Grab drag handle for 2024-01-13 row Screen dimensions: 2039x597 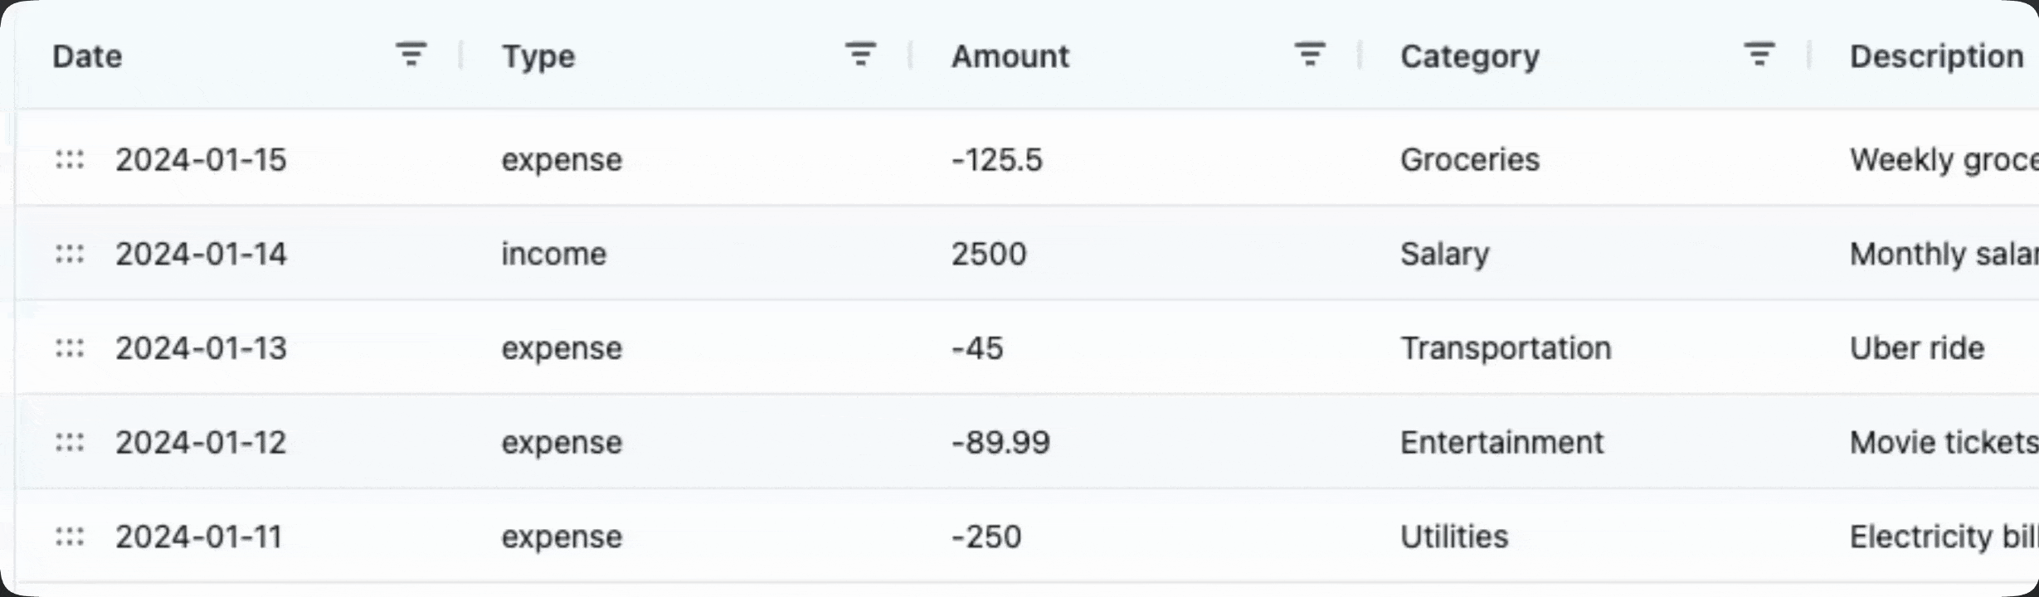coord(70,348)
